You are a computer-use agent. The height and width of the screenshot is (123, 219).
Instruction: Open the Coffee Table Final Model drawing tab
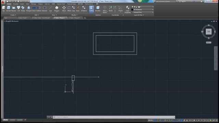(41, 18)
